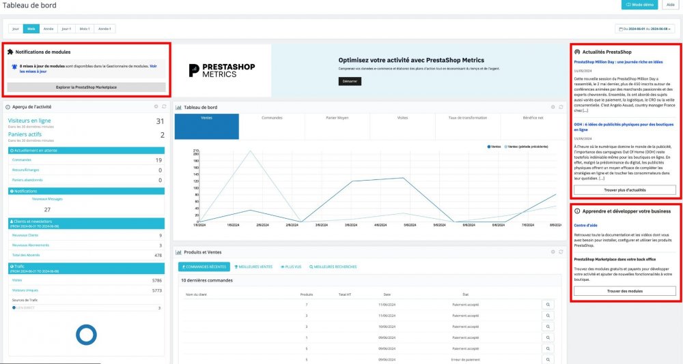Switch chart to the Visites tab
683x364 pixels.
(x=402, y=127)
